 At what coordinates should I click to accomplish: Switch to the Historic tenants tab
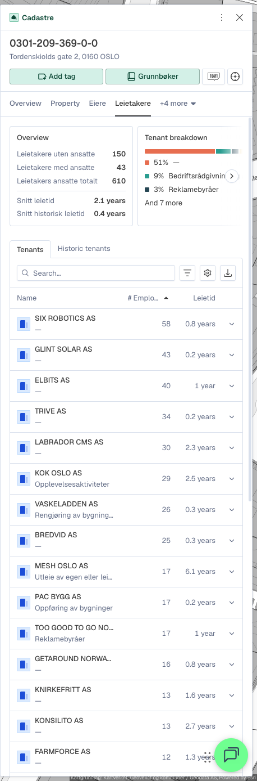pyautogui.click(x=84, y=249)
